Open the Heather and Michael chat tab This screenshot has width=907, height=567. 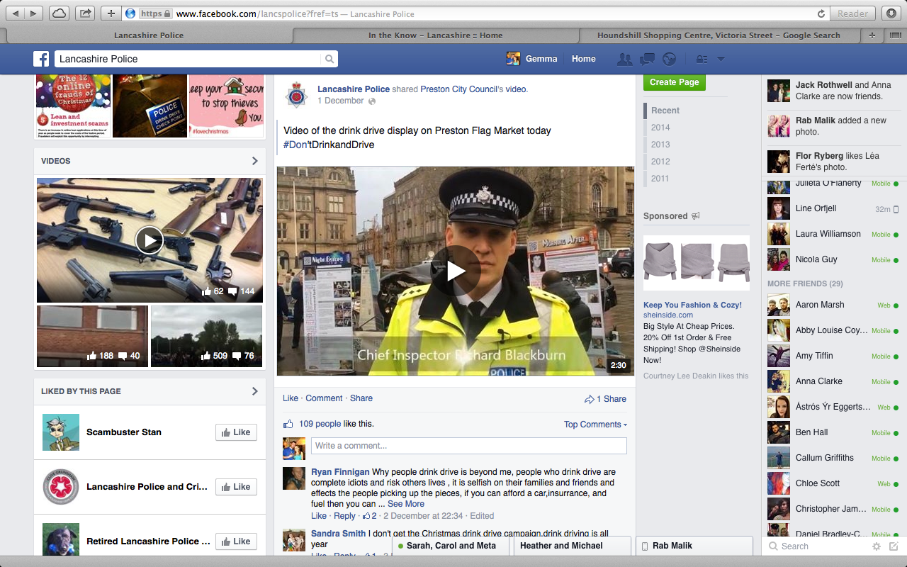[571, 546]
